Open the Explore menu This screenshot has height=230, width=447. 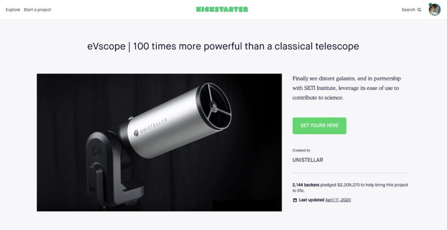[x=13, y=10]
